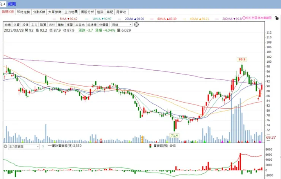Click the 量 6,029 volume readout

click(x=124, y=30)
